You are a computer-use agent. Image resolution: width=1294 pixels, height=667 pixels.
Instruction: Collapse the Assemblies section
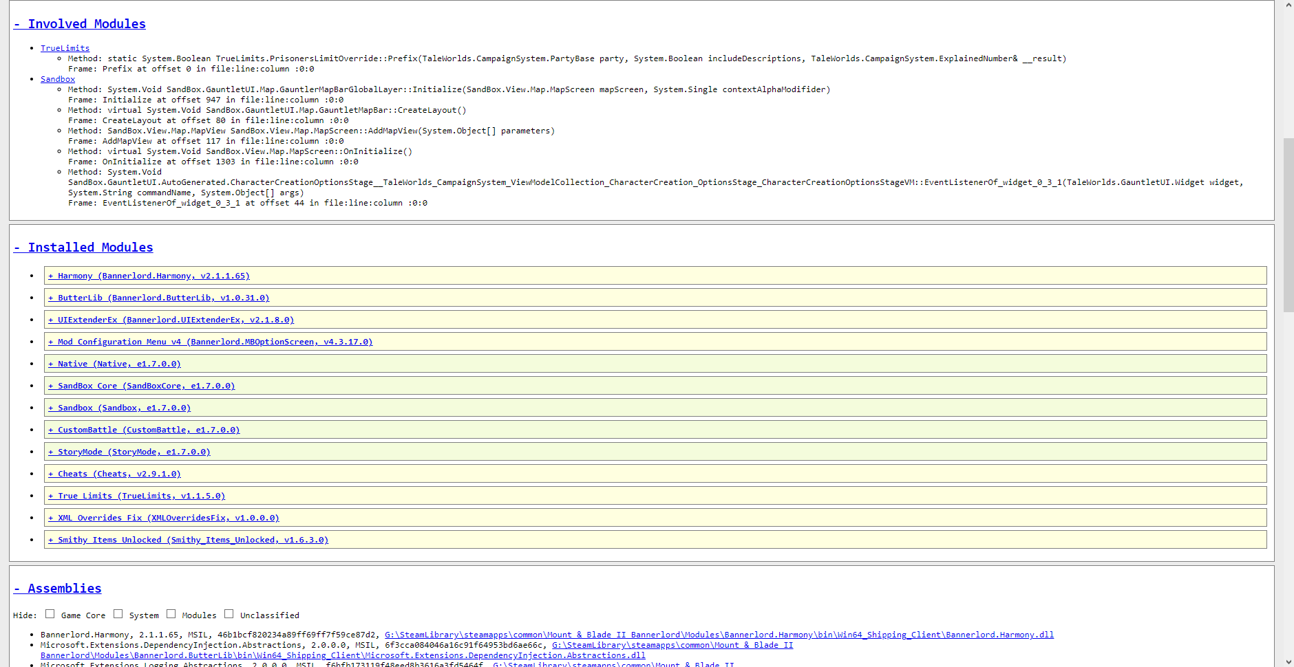[x=58, y=589]
